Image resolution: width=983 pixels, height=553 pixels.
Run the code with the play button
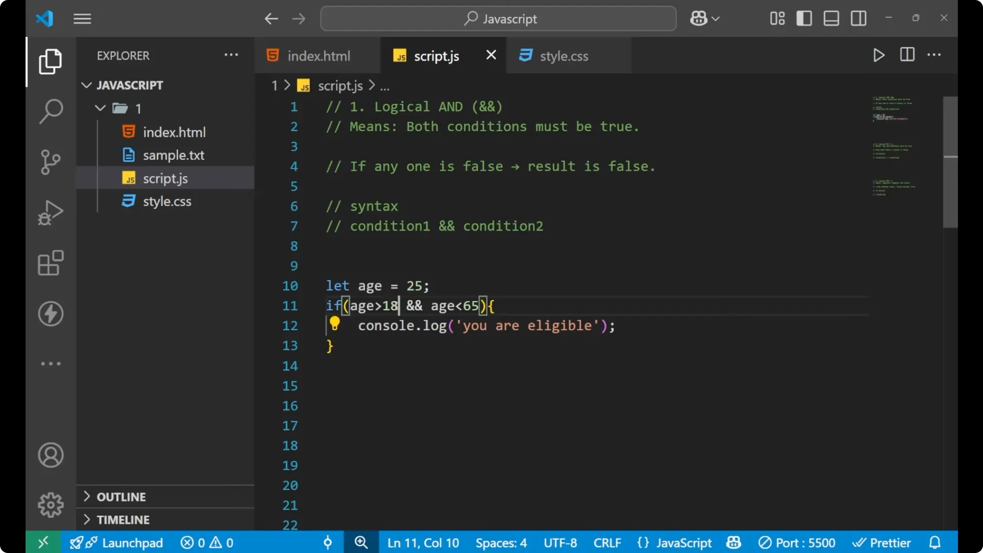pyautogui.click(x=879, y=55)
